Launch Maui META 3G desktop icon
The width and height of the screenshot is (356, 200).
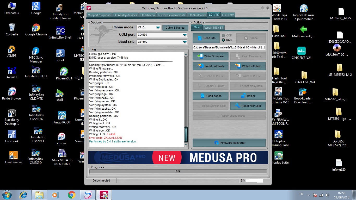62,158
